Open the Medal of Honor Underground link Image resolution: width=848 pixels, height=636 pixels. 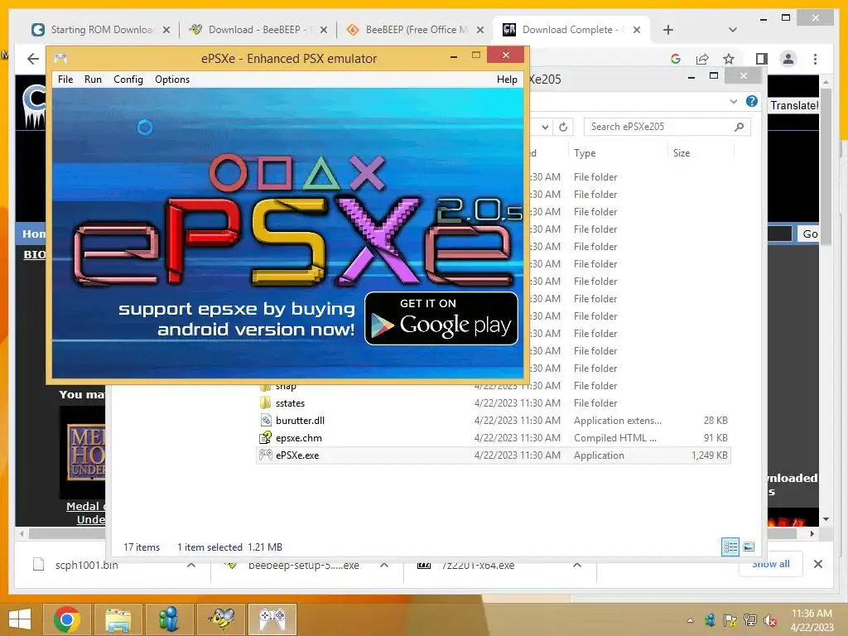tap(86, 513)
